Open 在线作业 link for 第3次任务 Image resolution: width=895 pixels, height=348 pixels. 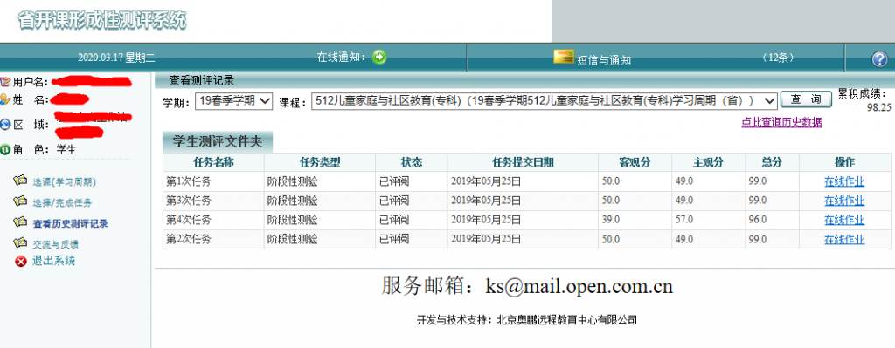click(844, 201)
